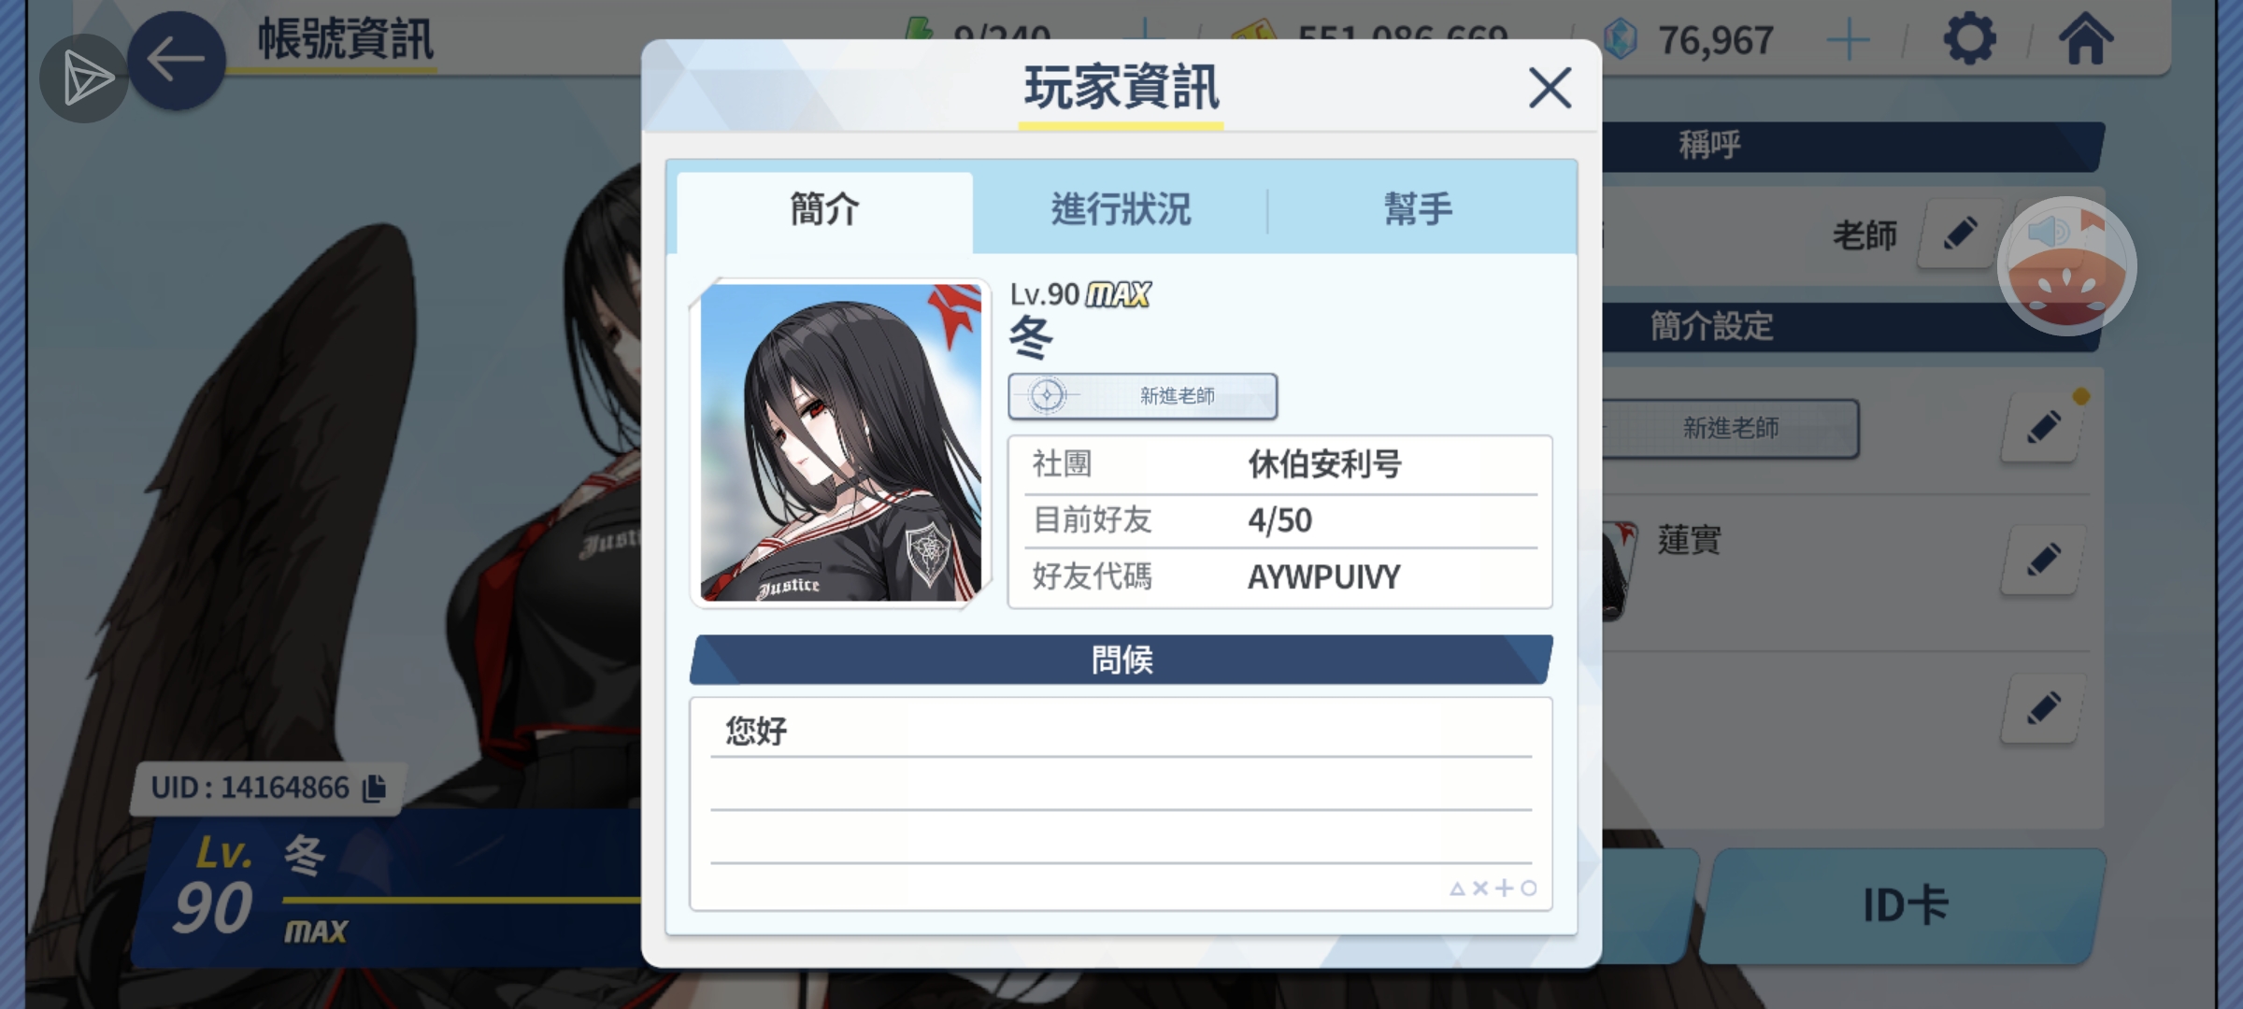Open the ID卡 button
This screenshot has height=1009, width=2243.
(x=1903, y=905)
